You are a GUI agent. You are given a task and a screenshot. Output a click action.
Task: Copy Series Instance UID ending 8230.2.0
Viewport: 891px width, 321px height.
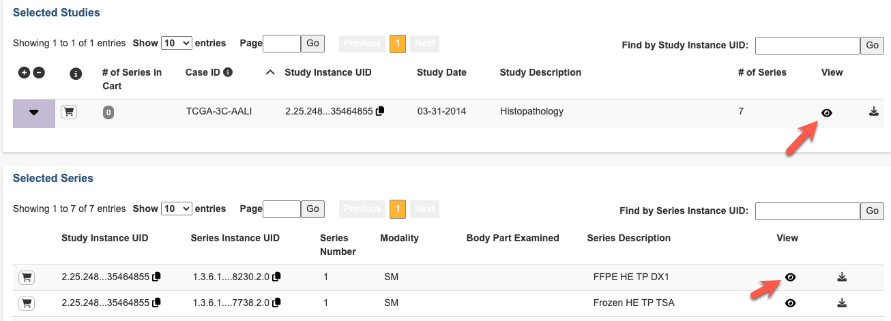coord(276,277)
